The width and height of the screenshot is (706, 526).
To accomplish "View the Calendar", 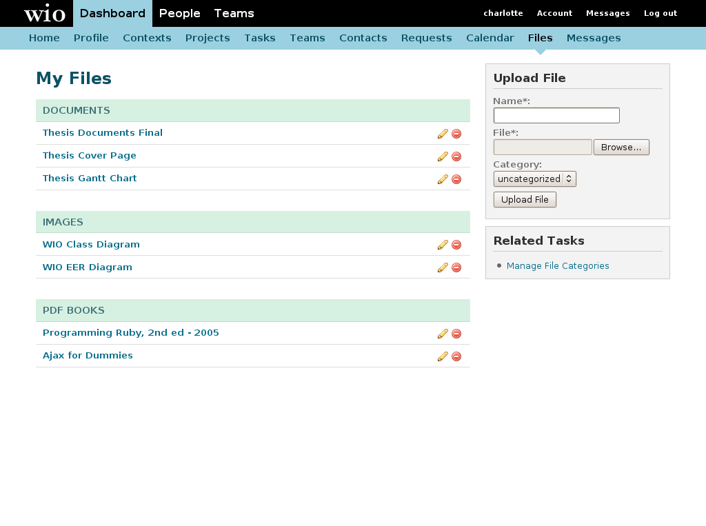I will (x=490, y=38).
